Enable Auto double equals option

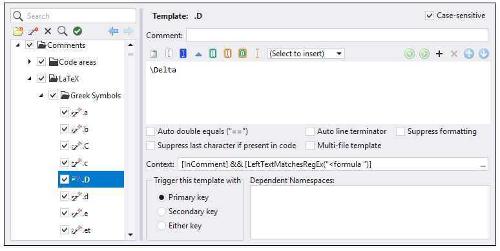click(x=151, y=131)
